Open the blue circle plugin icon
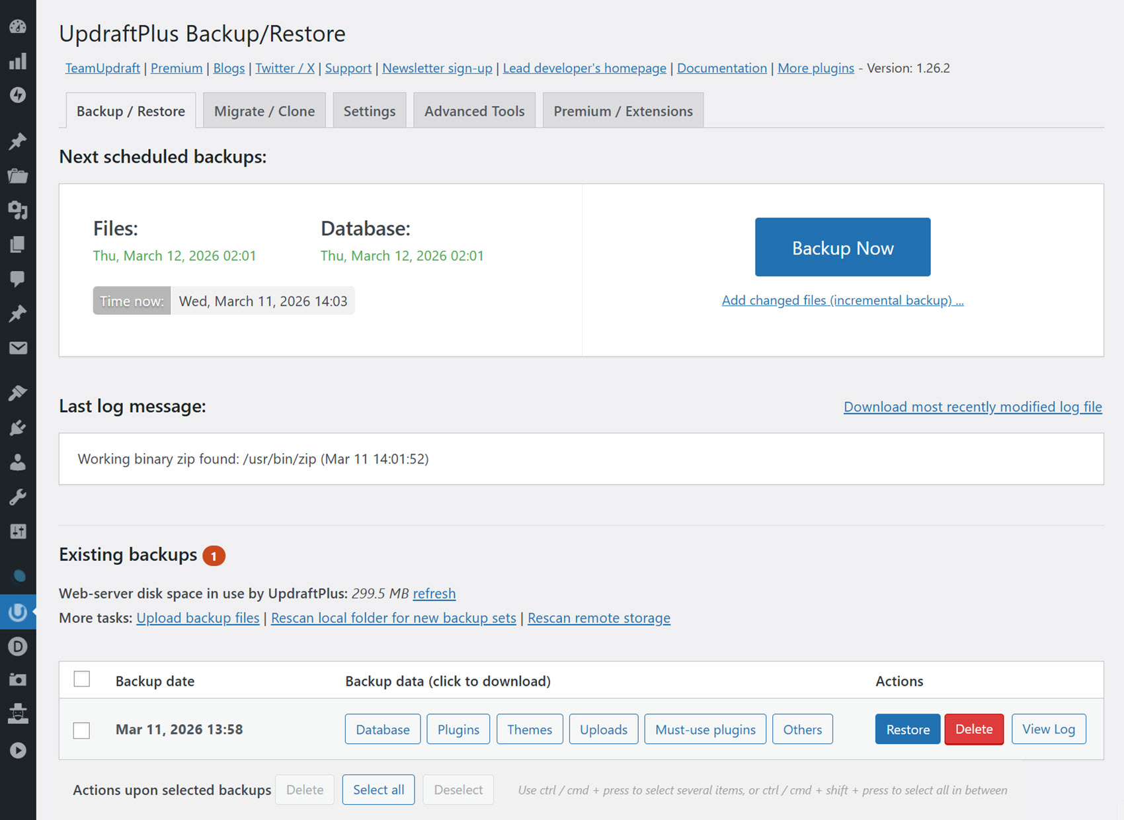 pos(19,576)
